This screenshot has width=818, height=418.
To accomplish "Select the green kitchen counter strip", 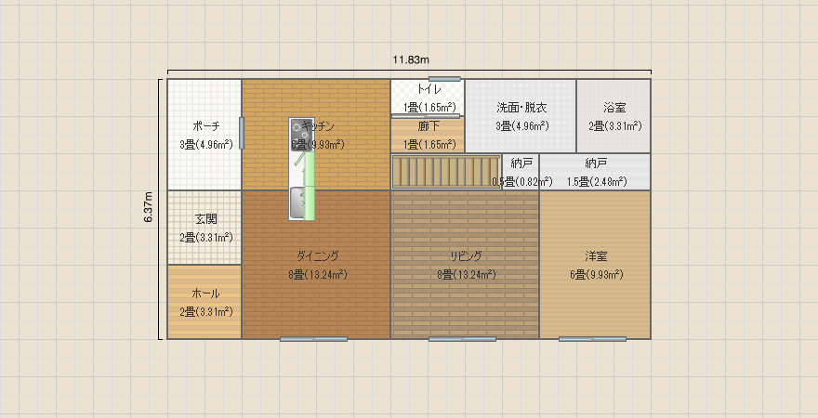I will pos(310,186).
